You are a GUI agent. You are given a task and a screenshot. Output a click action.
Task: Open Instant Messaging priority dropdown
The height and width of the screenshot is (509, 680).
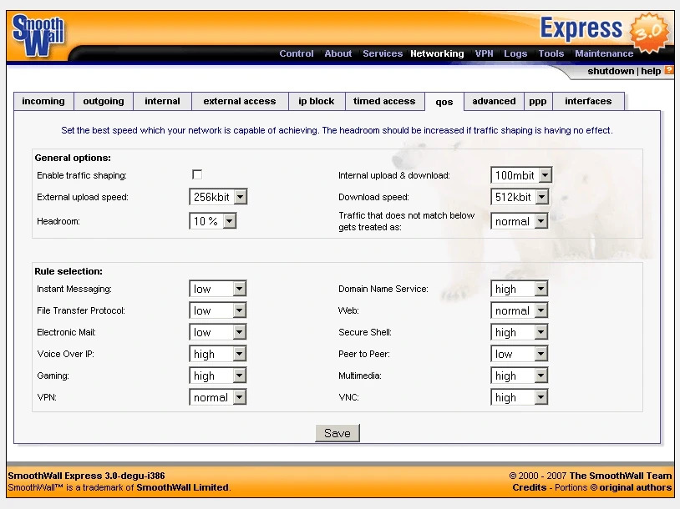click(218, 289)
